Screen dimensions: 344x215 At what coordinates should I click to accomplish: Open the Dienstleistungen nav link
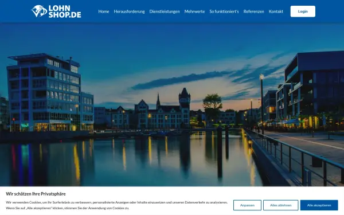[x=165, y=11]
